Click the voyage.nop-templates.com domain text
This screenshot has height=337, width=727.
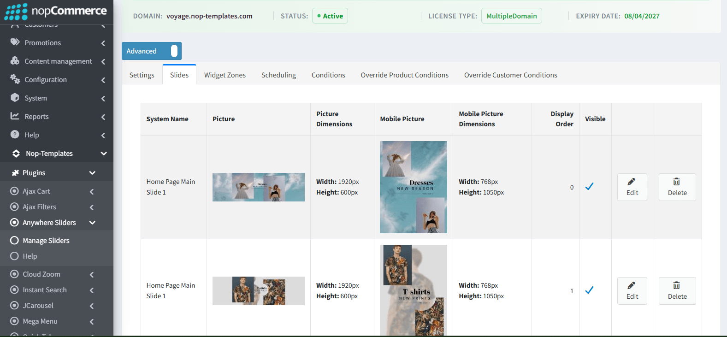[x=209, y=16]
